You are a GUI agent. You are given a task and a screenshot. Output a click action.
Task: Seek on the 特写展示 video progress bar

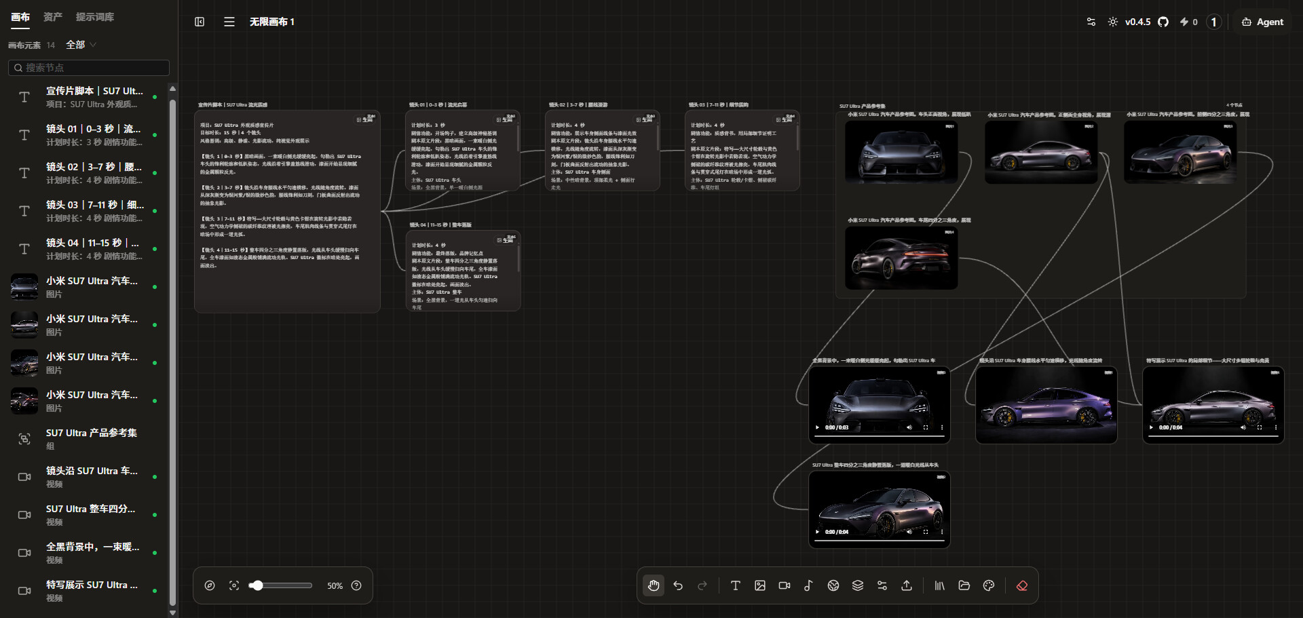tap(1213, 436)
